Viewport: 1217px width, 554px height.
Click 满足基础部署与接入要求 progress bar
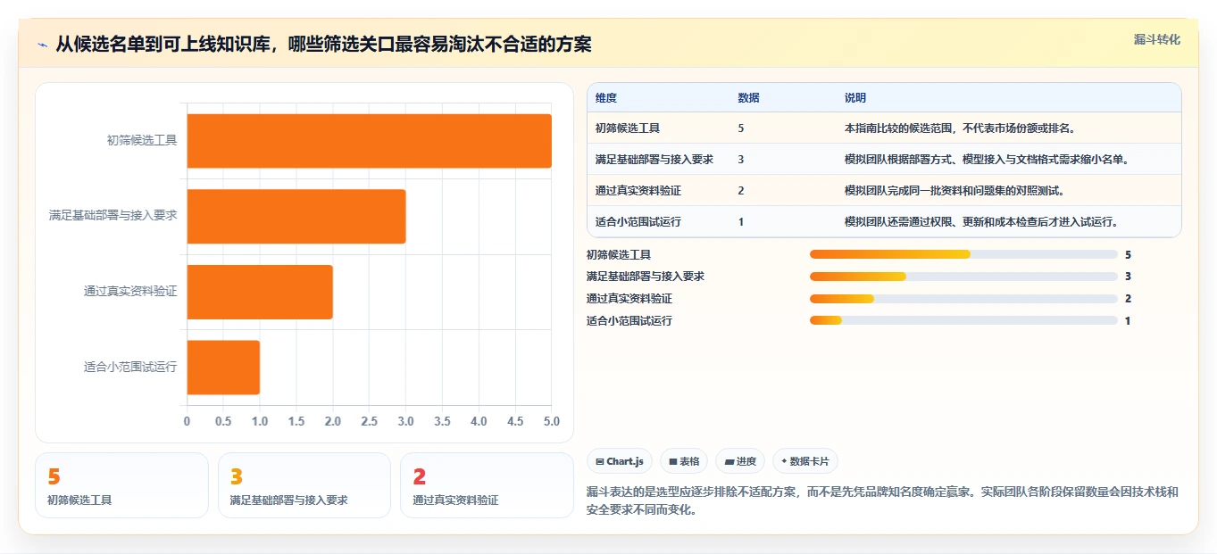point(963,277)
